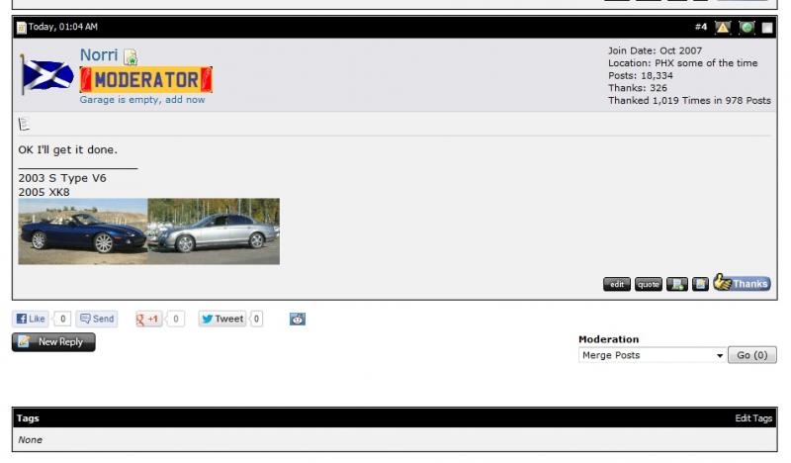The width and height of the screenshot is (791, 463).
Task: Open the car signature image
Action: pos(148,231)
